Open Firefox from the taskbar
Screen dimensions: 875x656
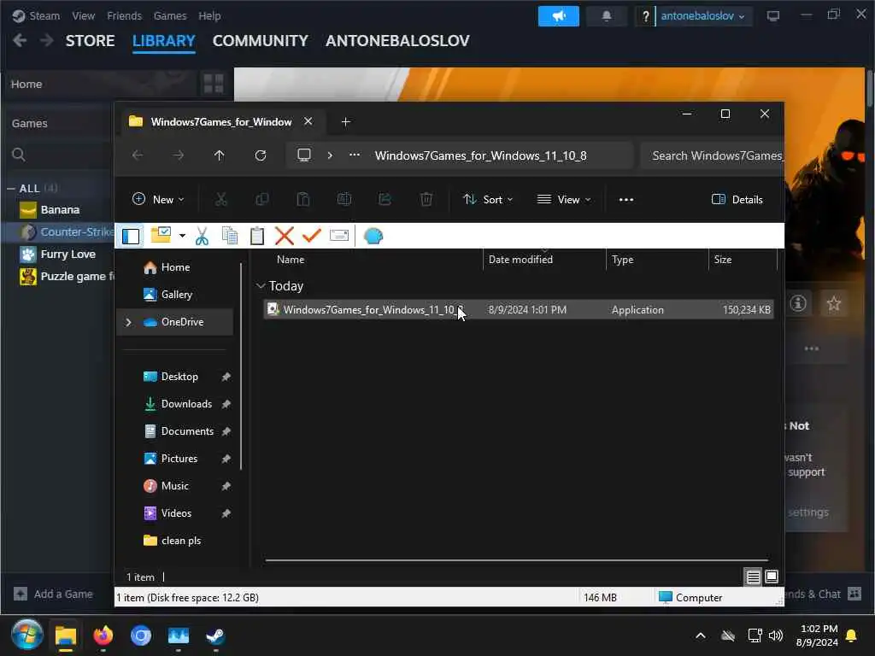(x=103, y=635)
